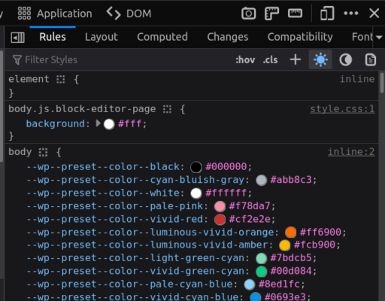Click the --wp--preset--color--black property name
The height and width of the screenshot is (301, 385).
coord(103,167)
